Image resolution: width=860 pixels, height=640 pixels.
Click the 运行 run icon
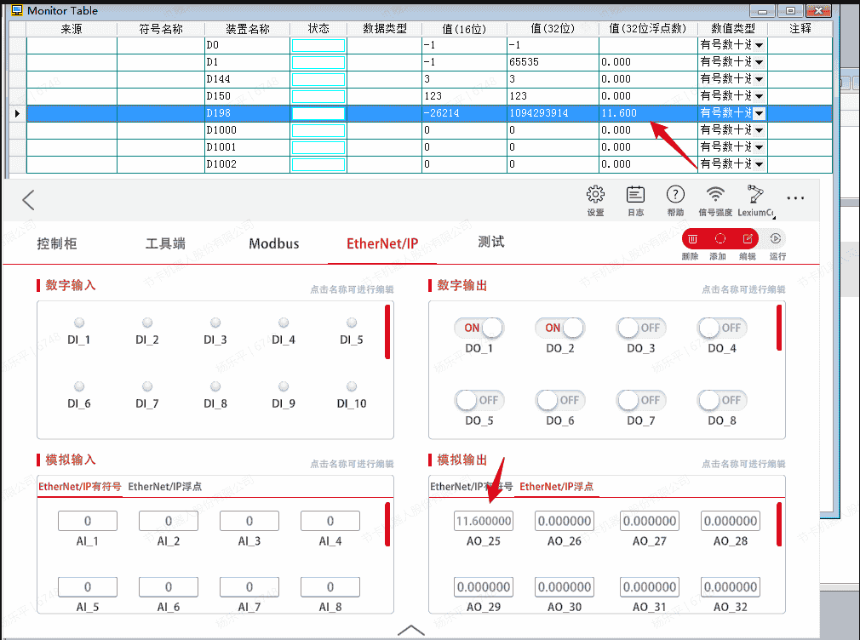click(777, 239)
